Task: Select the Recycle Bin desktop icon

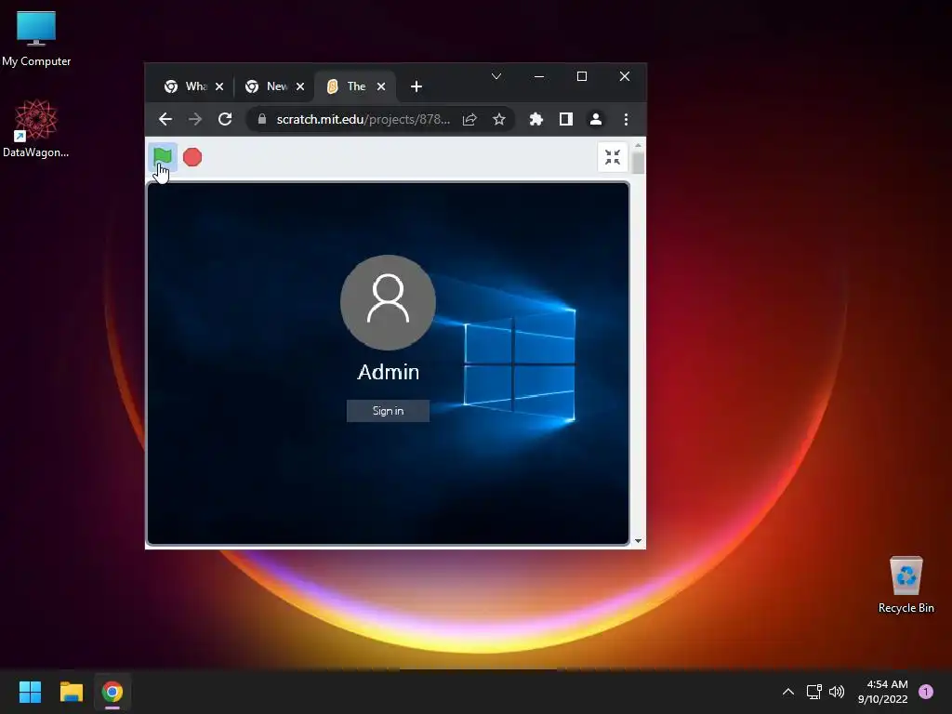Action: click(906, 584)
